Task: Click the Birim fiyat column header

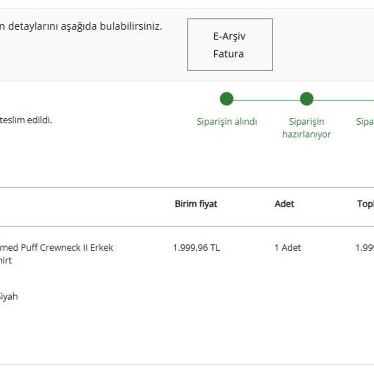Action: click(196, 204)
